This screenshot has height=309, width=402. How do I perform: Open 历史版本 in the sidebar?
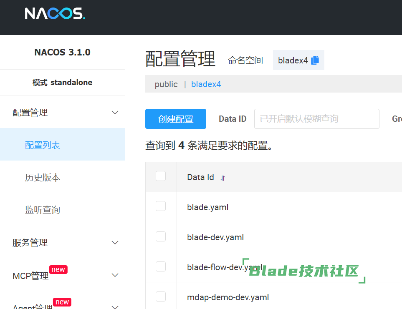[x=42, y=177]
